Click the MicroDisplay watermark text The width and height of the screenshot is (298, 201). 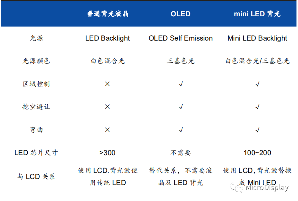click(x=267, y=188)
